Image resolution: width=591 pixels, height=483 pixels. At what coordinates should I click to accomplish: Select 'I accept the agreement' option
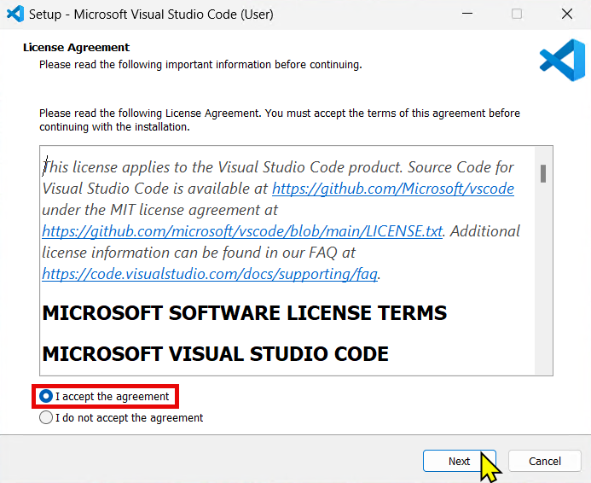pos(47,396)
